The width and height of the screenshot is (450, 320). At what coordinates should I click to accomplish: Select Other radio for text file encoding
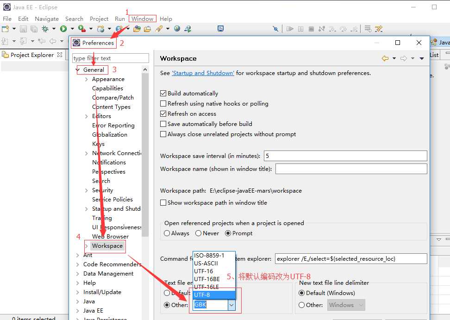[167, 305]
